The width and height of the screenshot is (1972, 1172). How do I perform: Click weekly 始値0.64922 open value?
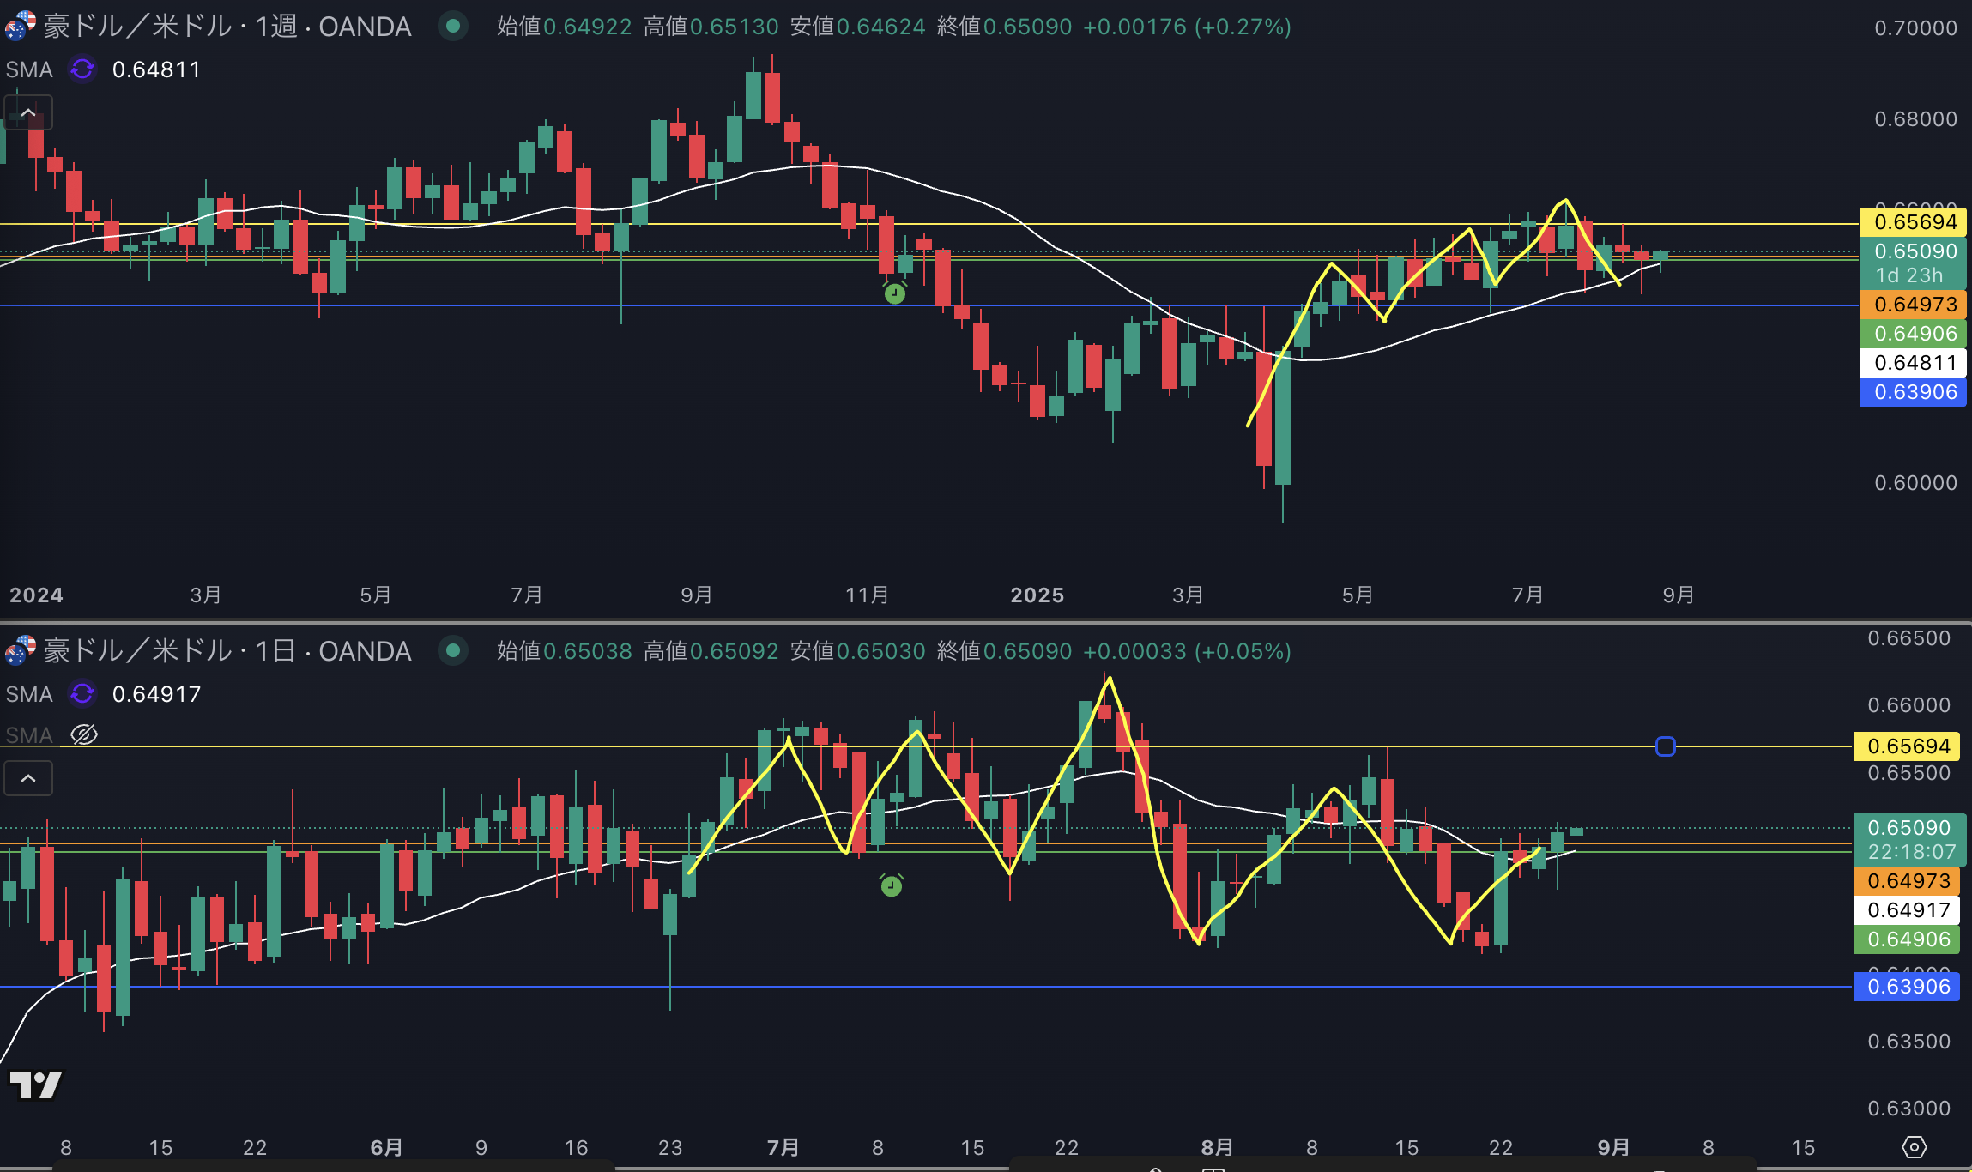click(564, 27)
